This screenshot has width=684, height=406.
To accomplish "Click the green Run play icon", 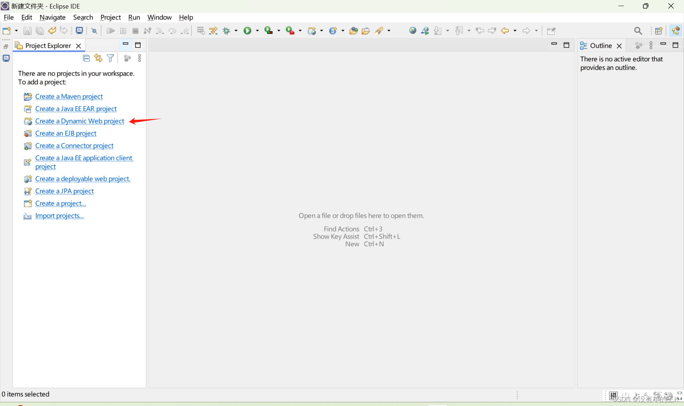I will point(247,31).
